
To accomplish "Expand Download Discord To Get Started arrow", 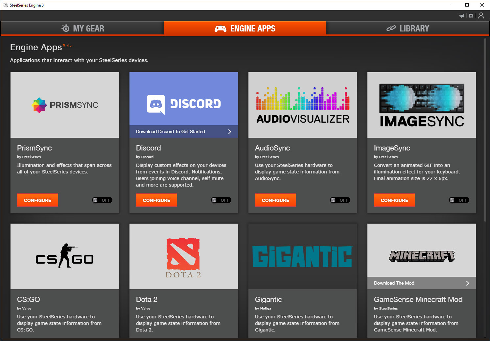I will pyautogui.click(x=229, y=131).
